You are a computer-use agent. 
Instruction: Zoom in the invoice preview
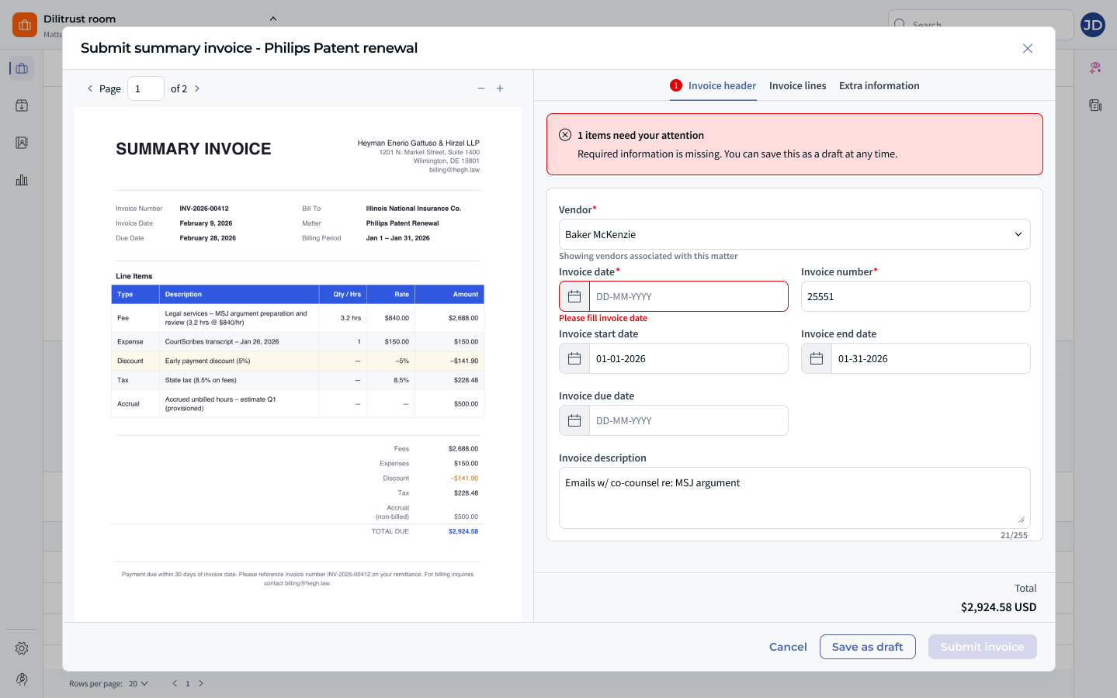(x=500, y=88)
